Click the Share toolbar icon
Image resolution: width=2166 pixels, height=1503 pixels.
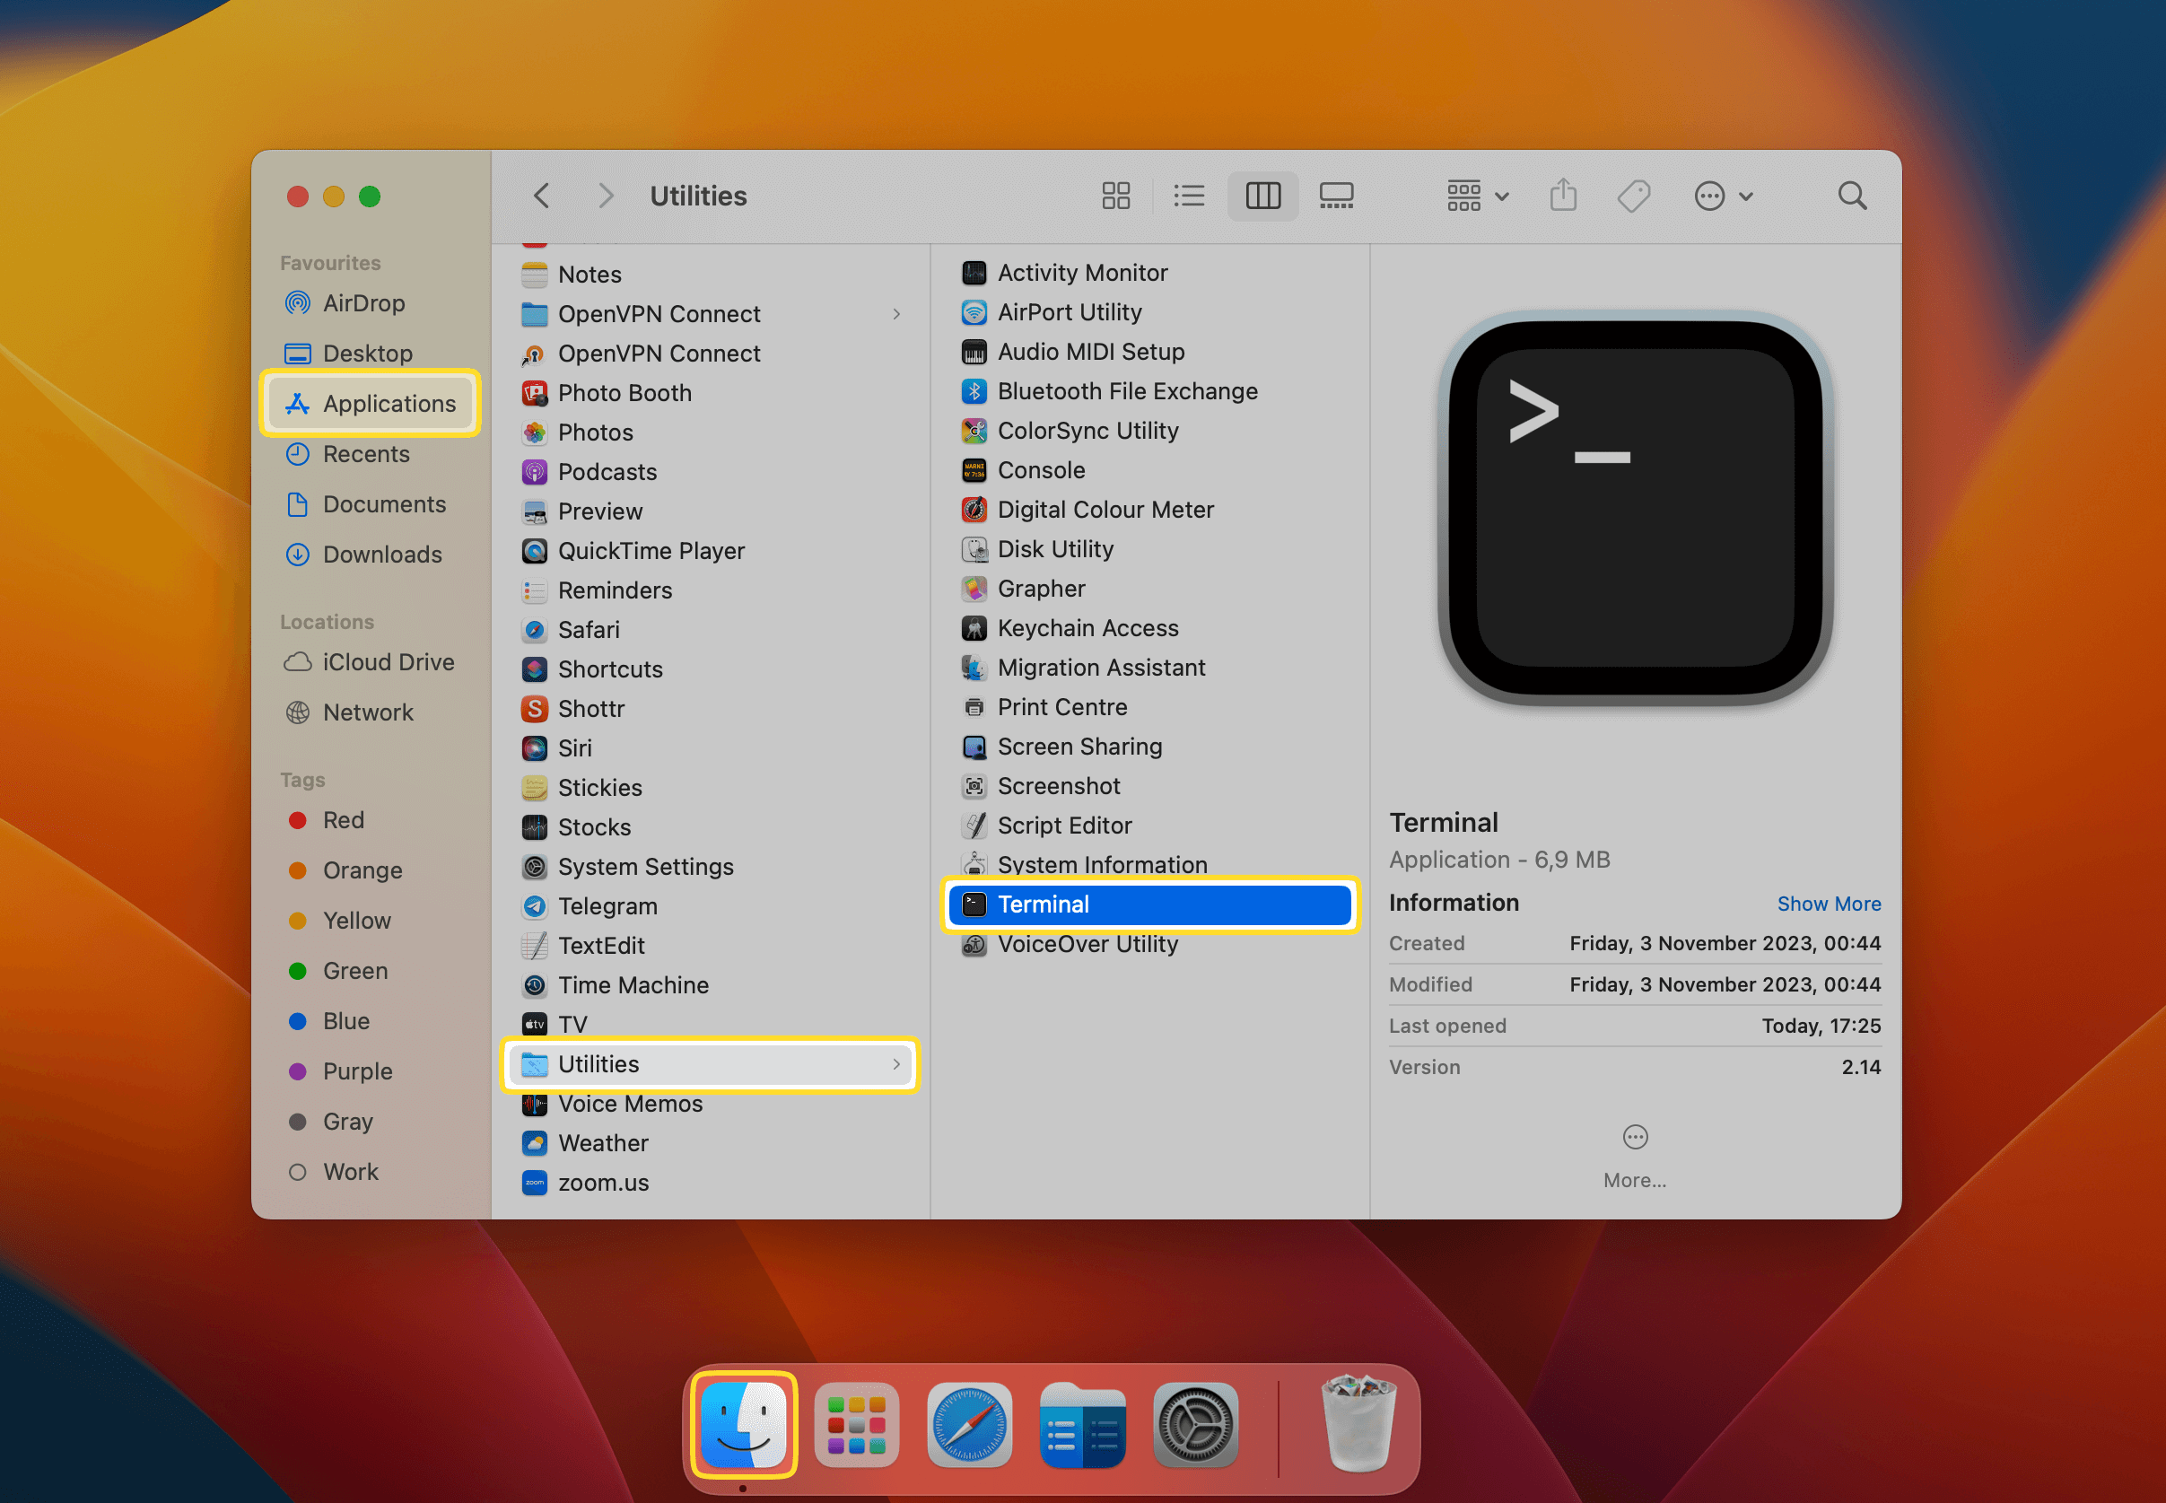coord(1562,196)
